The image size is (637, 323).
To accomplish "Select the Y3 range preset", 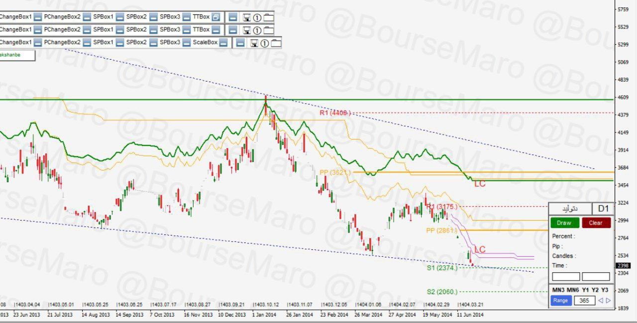I will (x=605, y=290).
